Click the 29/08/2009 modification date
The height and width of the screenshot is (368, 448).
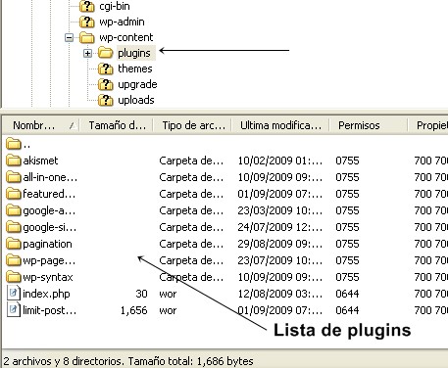280,244
